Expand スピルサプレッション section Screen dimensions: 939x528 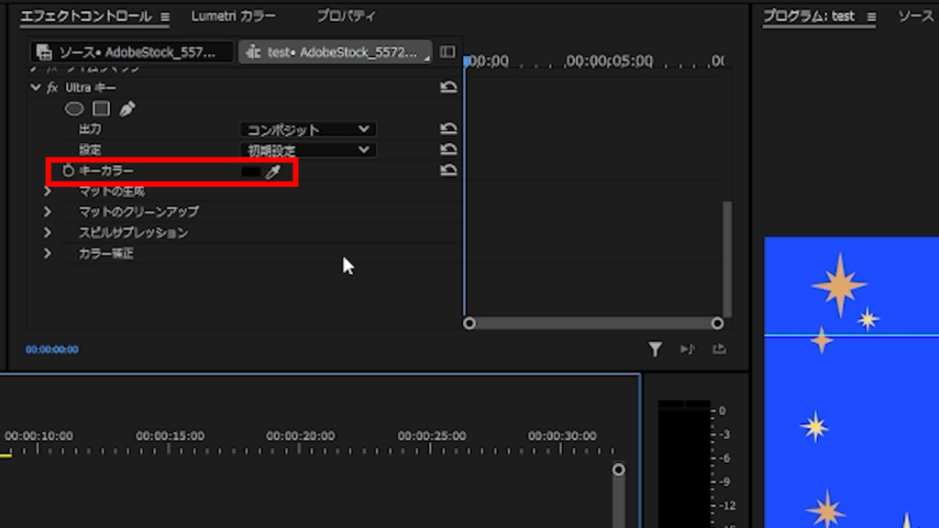[48, 233]
